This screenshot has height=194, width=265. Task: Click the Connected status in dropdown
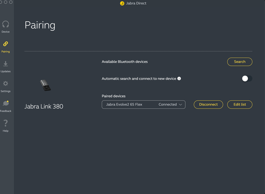click(x=167, y=104)
